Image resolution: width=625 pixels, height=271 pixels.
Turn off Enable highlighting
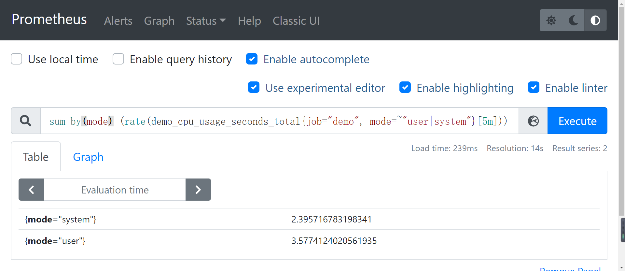(405, 88)
